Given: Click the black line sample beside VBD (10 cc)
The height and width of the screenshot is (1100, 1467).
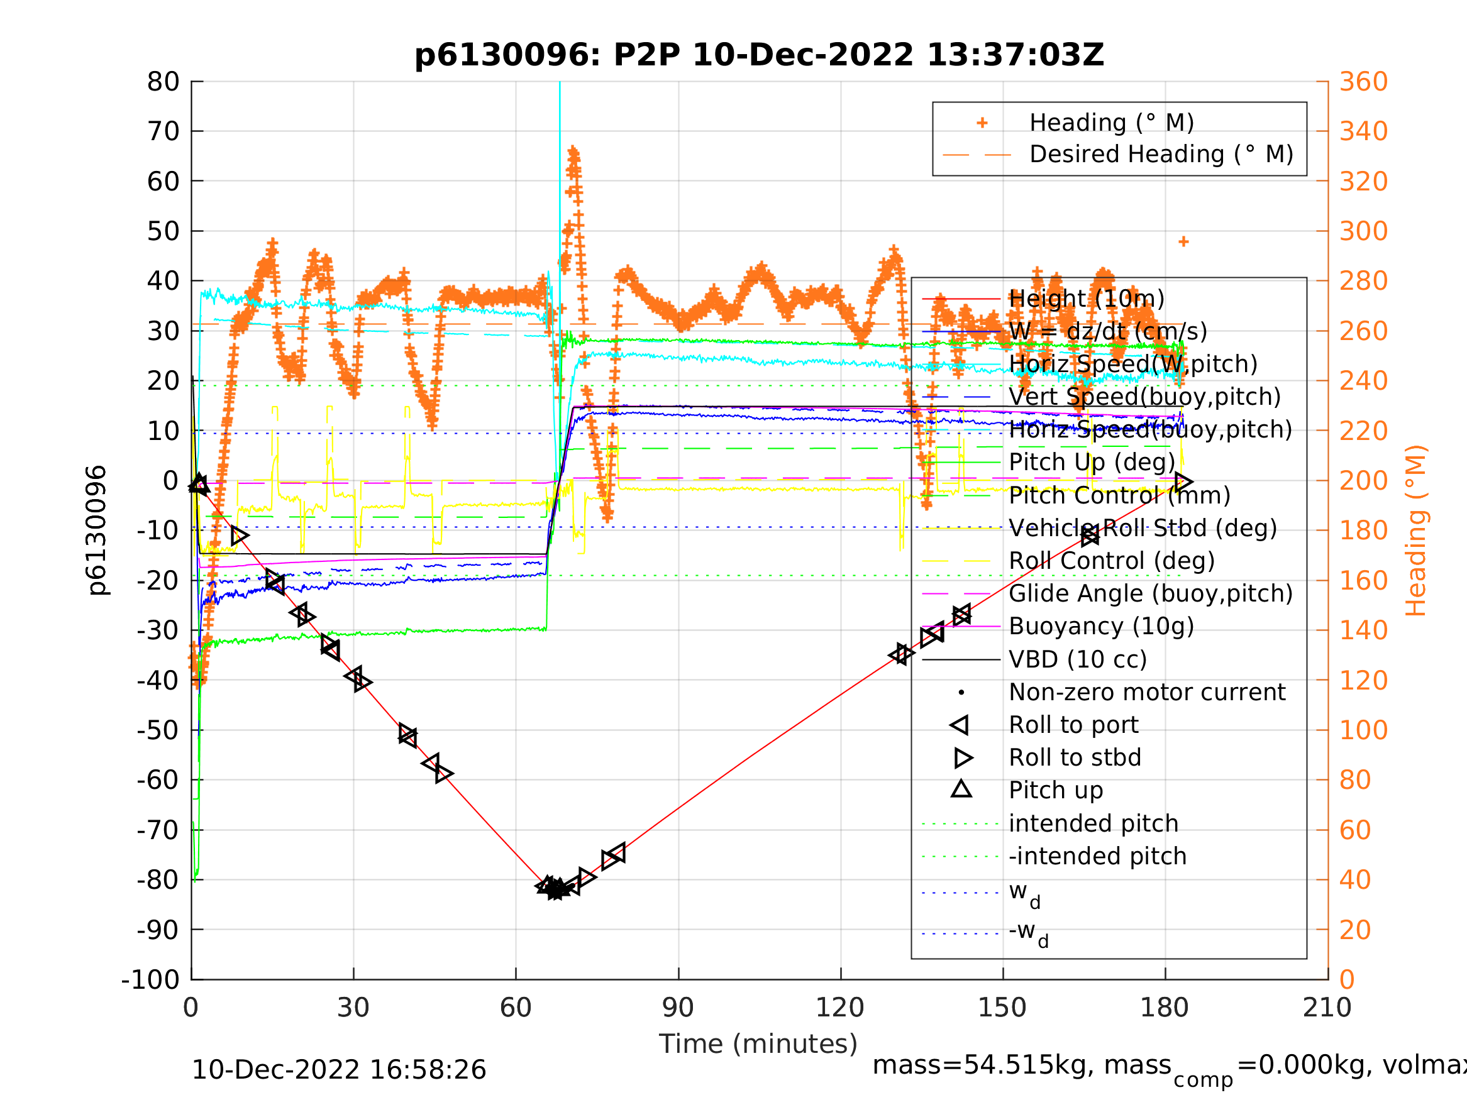Looking at the screenshot, I should click(961, 659).
